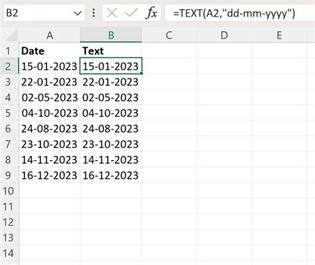Click the Name Box showing B2
The image size is (315, 265).
(45, 13)
